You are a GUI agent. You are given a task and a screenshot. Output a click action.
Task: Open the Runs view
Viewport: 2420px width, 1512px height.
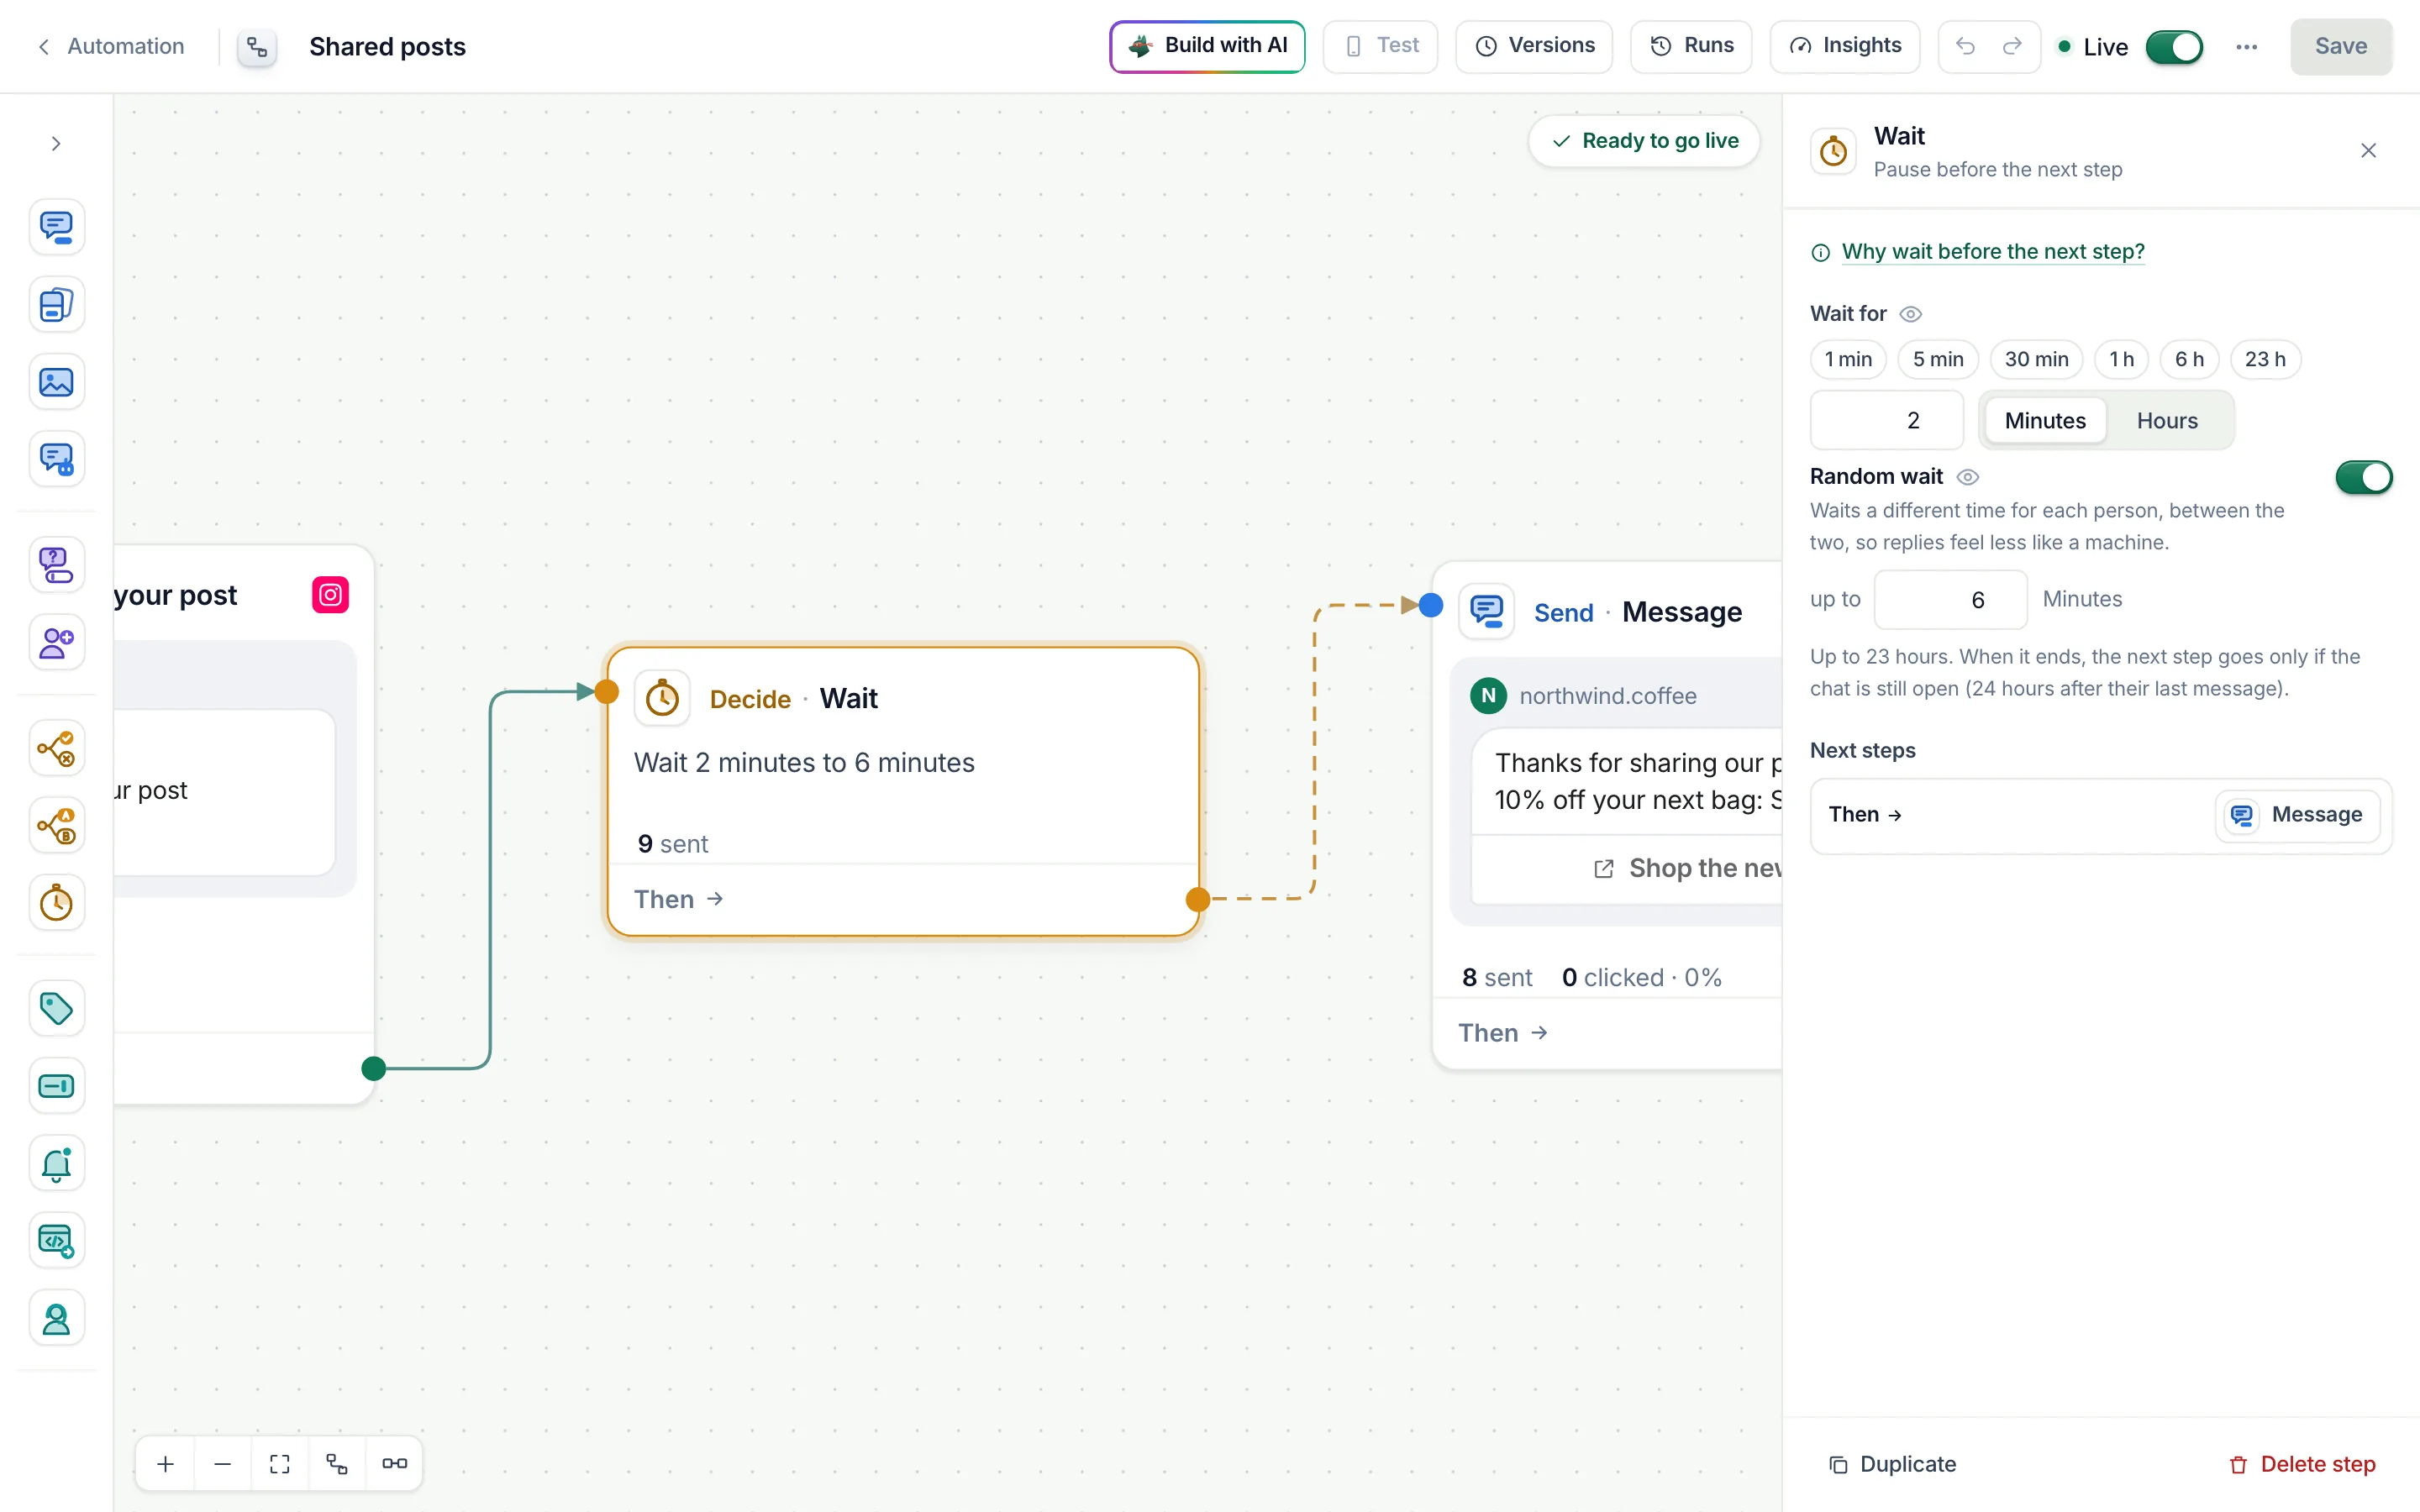[x=1691, y=46]
